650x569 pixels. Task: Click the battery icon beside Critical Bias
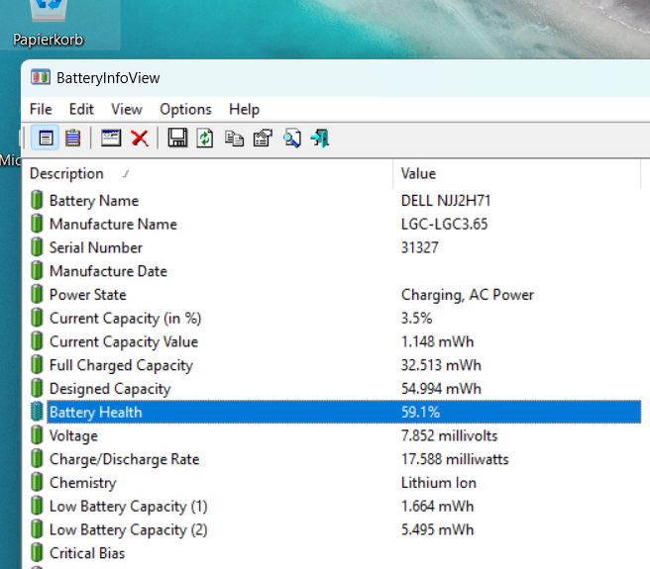coord(37,553)
